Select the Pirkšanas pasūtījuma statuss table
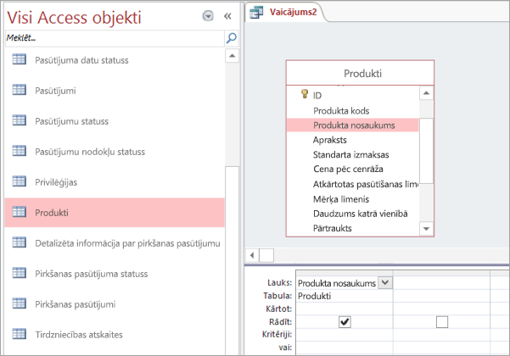 pyautogui.click(x=91, y=274)
